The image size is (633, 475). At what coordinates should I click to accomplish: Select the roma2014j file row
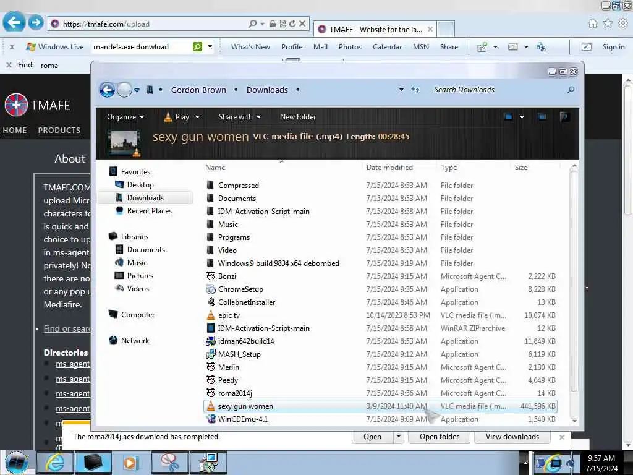click(x=380, y=393)
